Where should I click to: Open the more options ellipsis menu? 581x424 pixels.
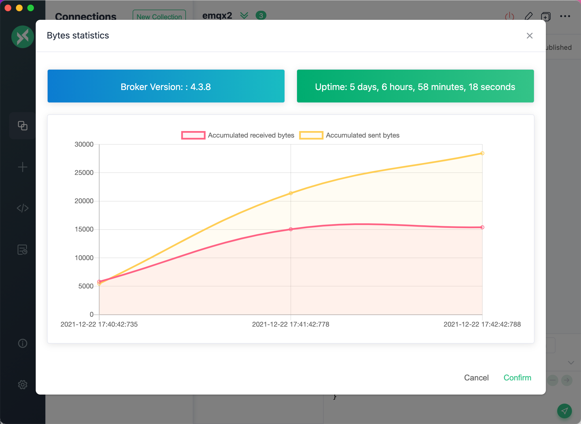click(x=565, y=16)
